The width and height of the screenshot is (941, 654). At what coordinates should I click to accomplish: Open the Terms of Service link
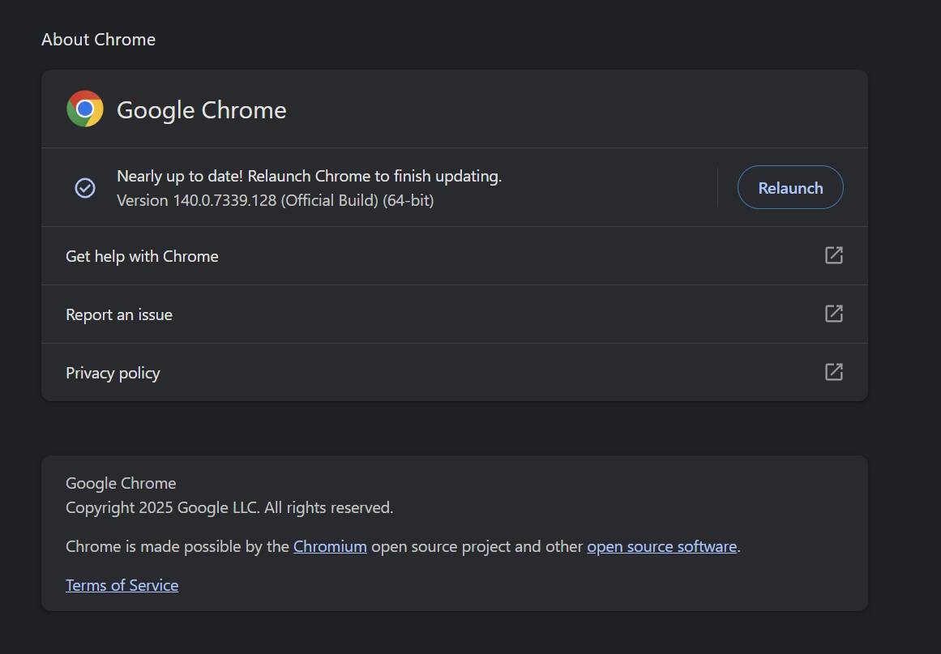pos(122,585)
